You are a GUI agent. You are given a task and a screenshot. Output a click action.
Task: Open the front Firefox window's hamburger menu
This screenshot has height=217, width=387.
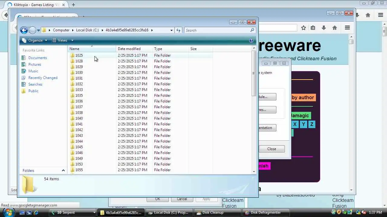pos(347,28)
